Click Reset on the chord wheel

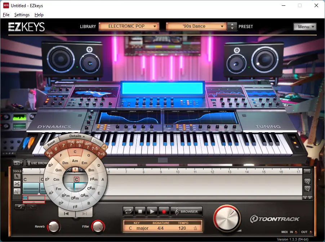tap(51, 143)
